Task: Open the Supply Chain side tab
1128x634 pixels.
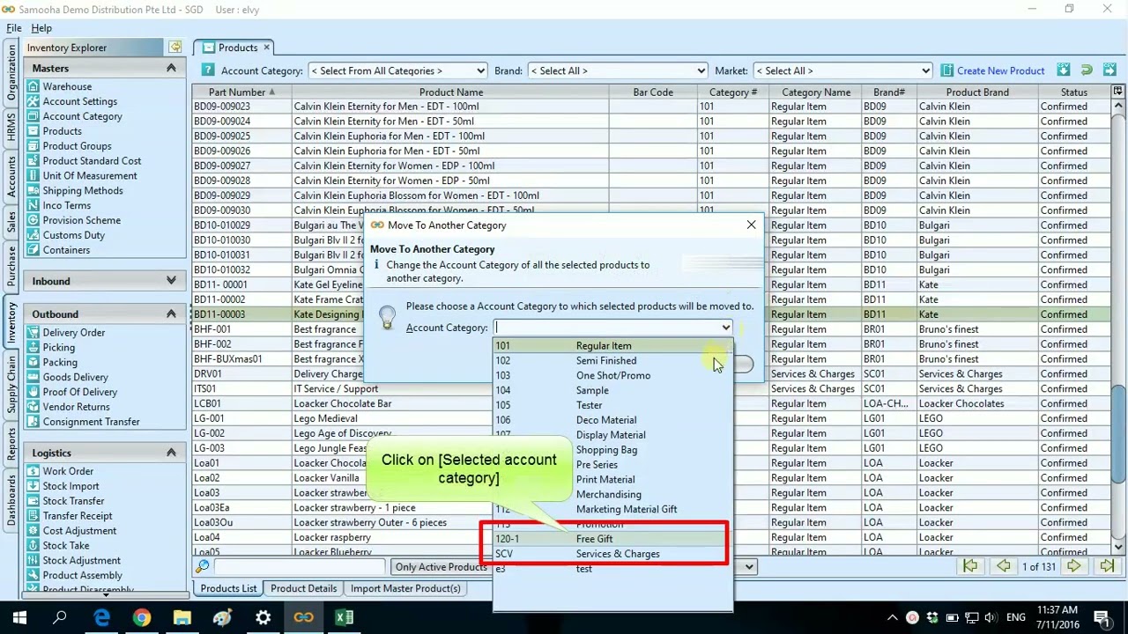Action: coord(11,384)
